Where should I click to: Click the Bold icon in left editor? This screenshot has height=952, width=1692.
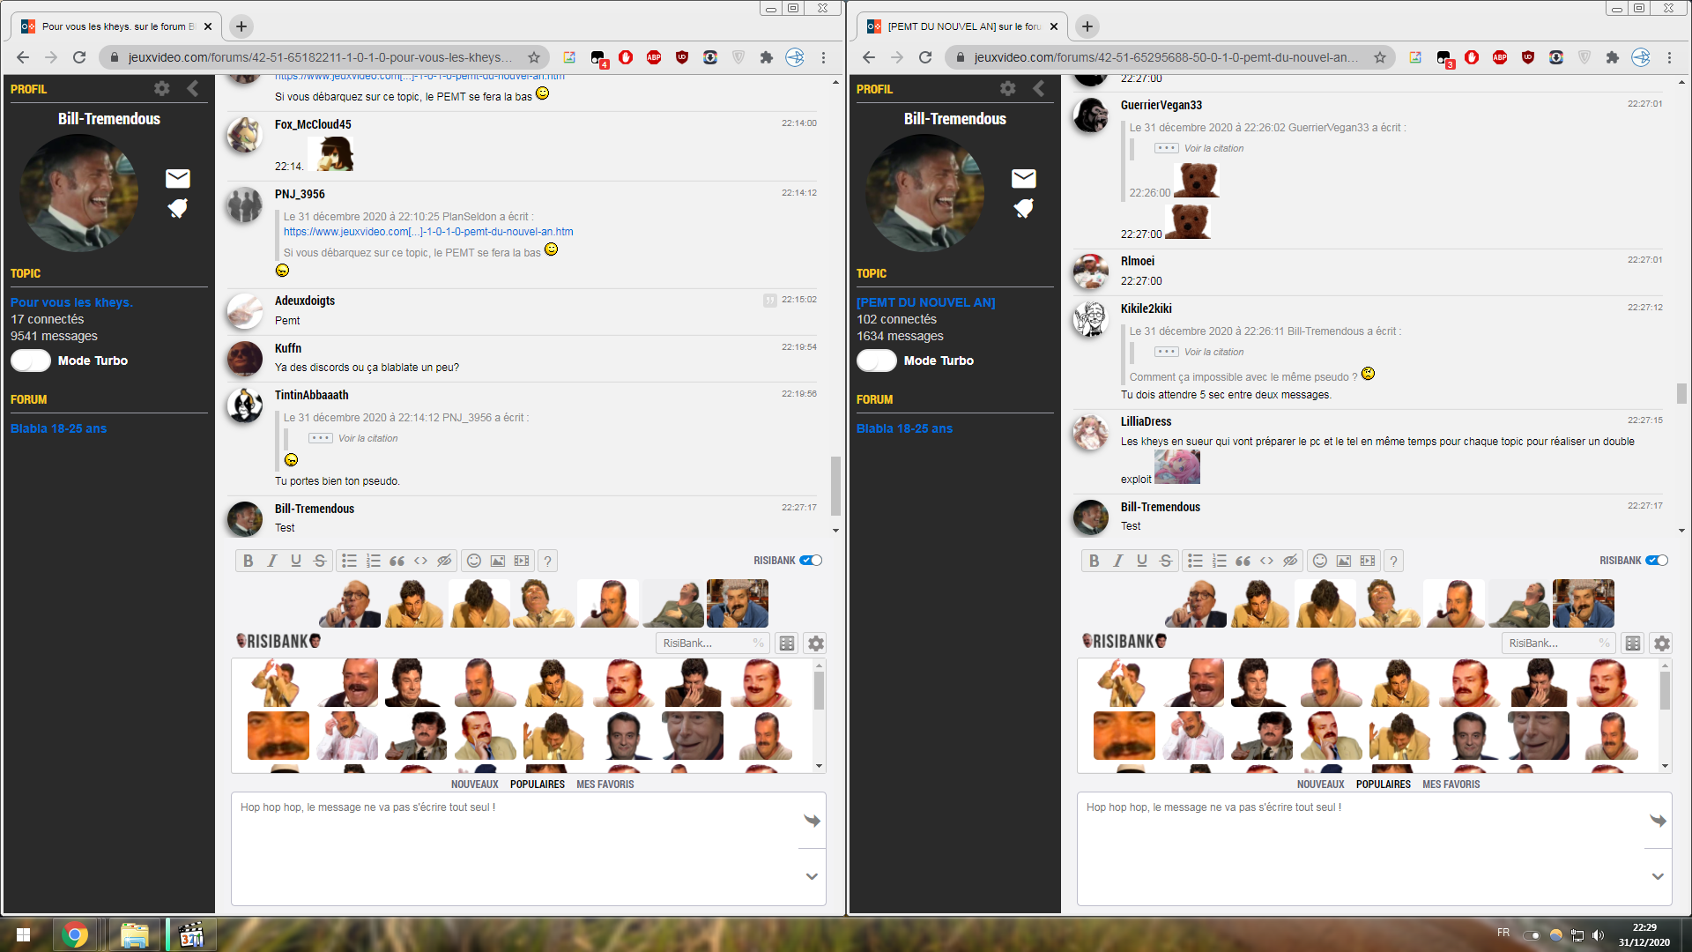pos(249,561)
